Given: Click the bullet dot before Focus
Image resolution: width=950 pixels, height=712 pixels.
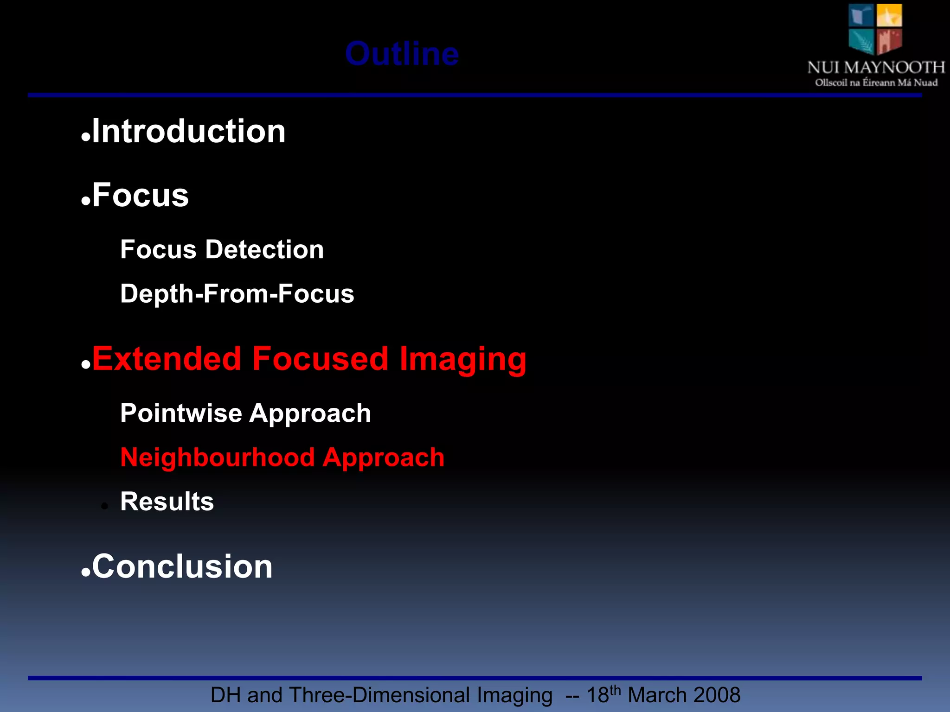Looking at the screenshot, I should click(85, 201).
